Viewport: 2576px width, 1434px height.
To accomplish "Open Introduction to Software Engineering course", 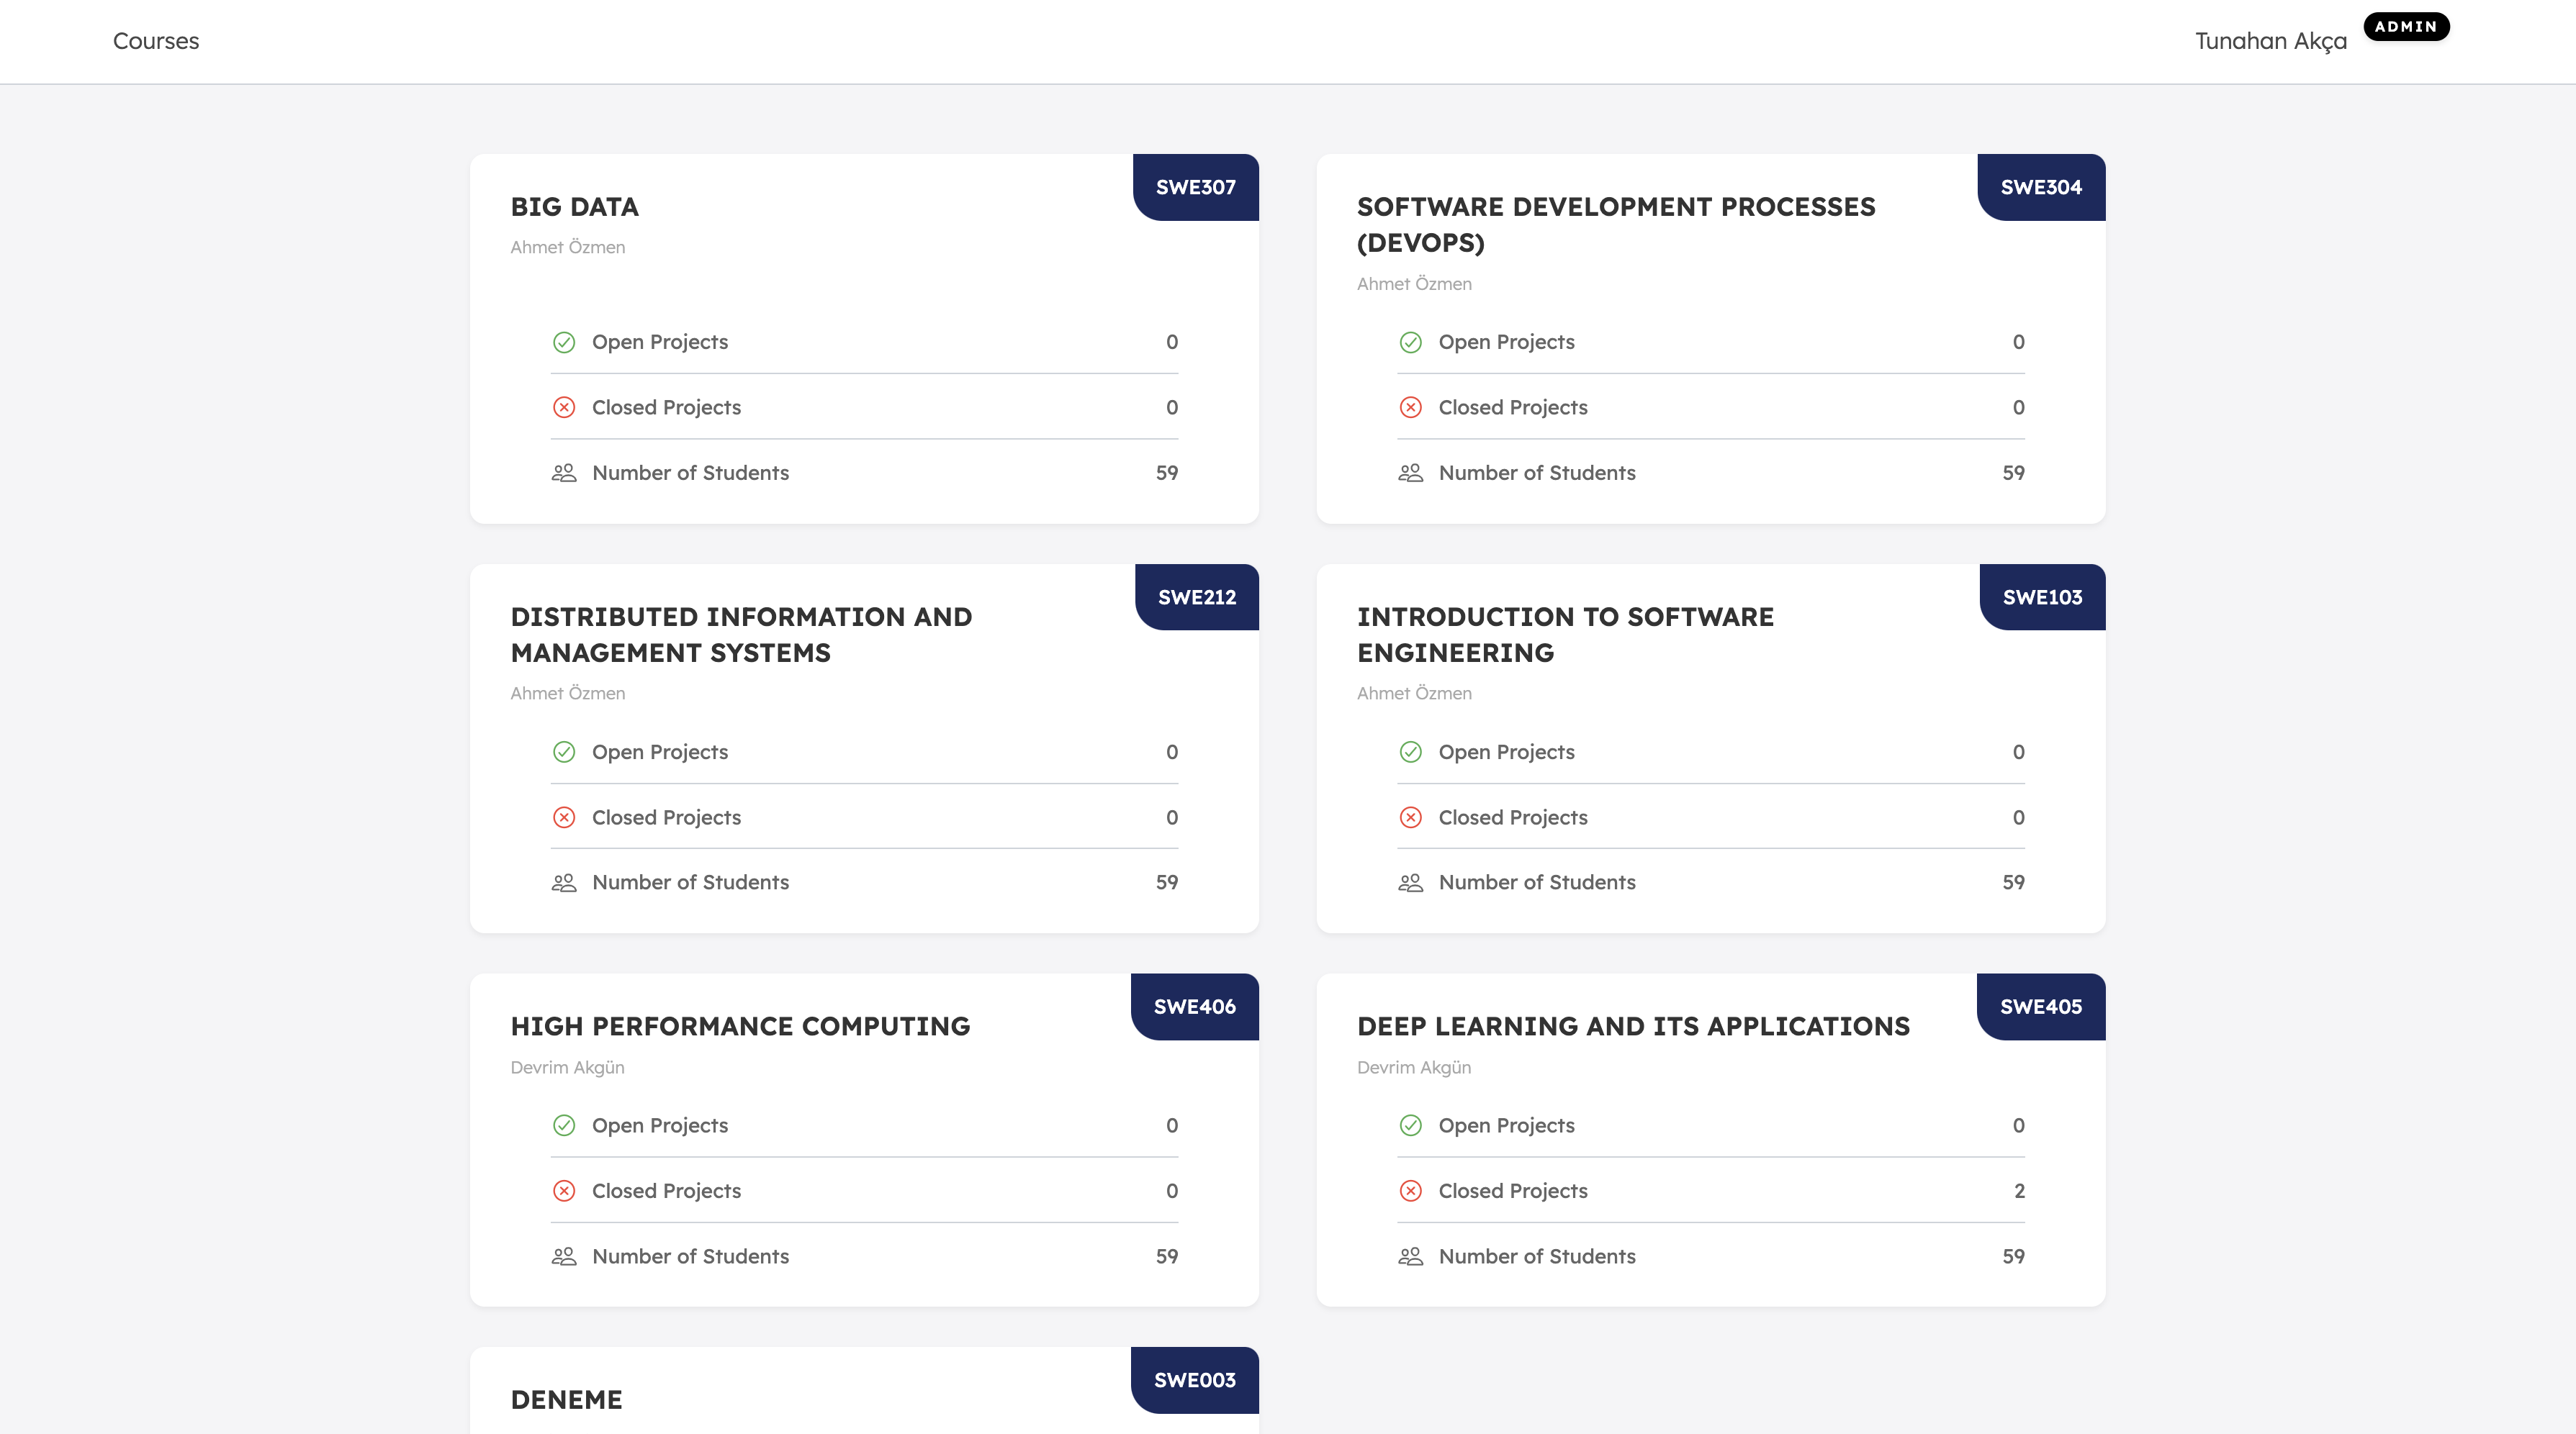I will click(1565, 635).
